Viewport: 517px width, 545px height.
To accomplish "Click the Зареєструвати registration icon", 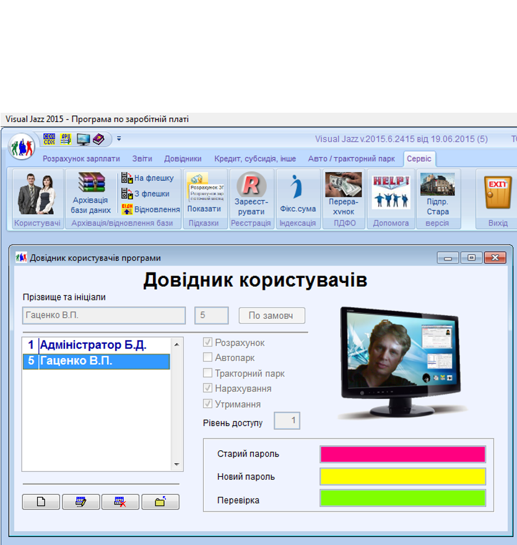I will pyautogui.click(x=251, y=193).
